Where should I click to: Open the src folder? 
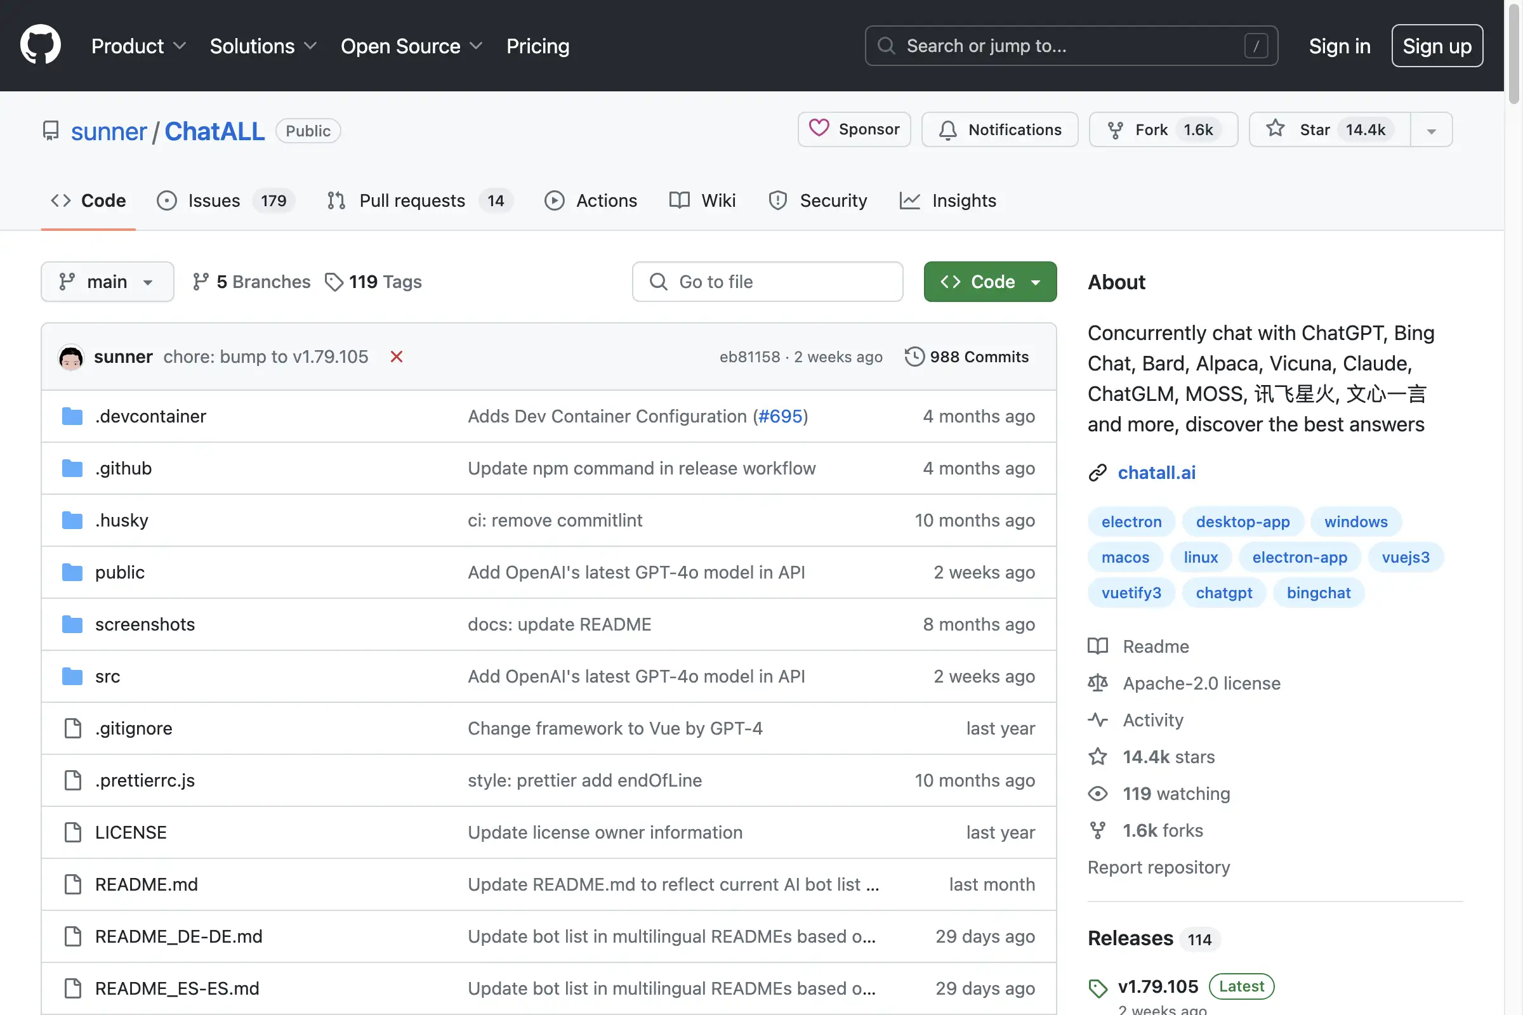tap(107, 676)
